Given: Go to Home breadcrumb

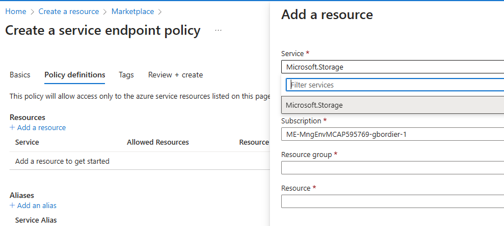Looking at the screenshot, I should [x=16, y=12].
